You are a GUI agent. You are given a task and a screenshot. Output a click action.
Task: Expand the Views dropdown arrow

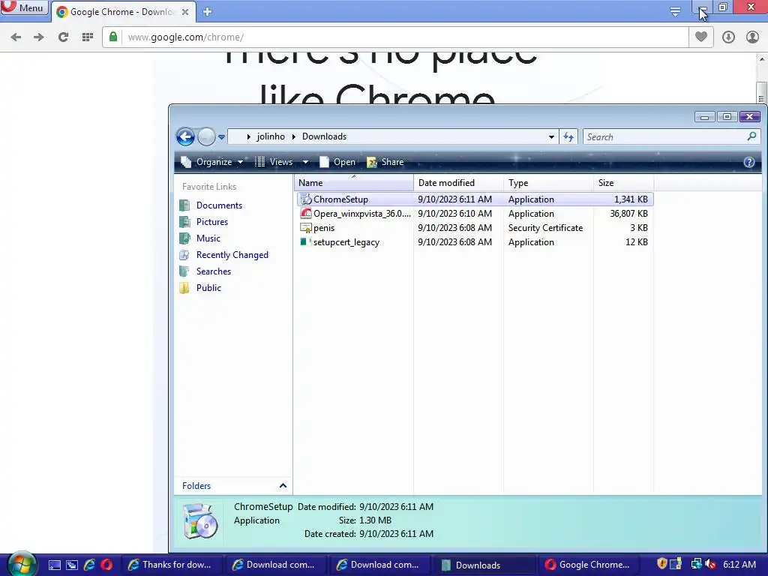[306, 162]
